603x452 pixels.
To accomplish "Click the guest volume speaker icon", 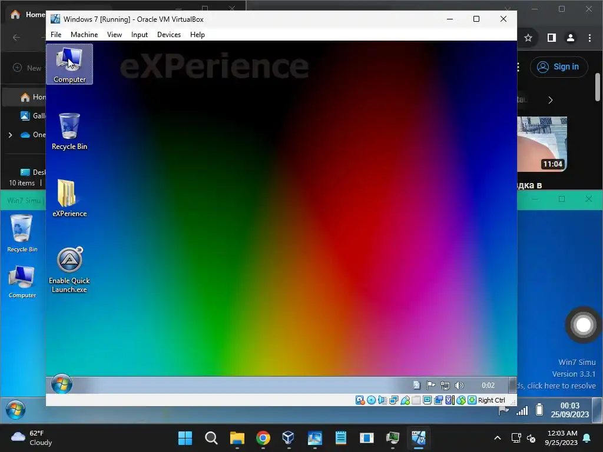I will 459,385.
